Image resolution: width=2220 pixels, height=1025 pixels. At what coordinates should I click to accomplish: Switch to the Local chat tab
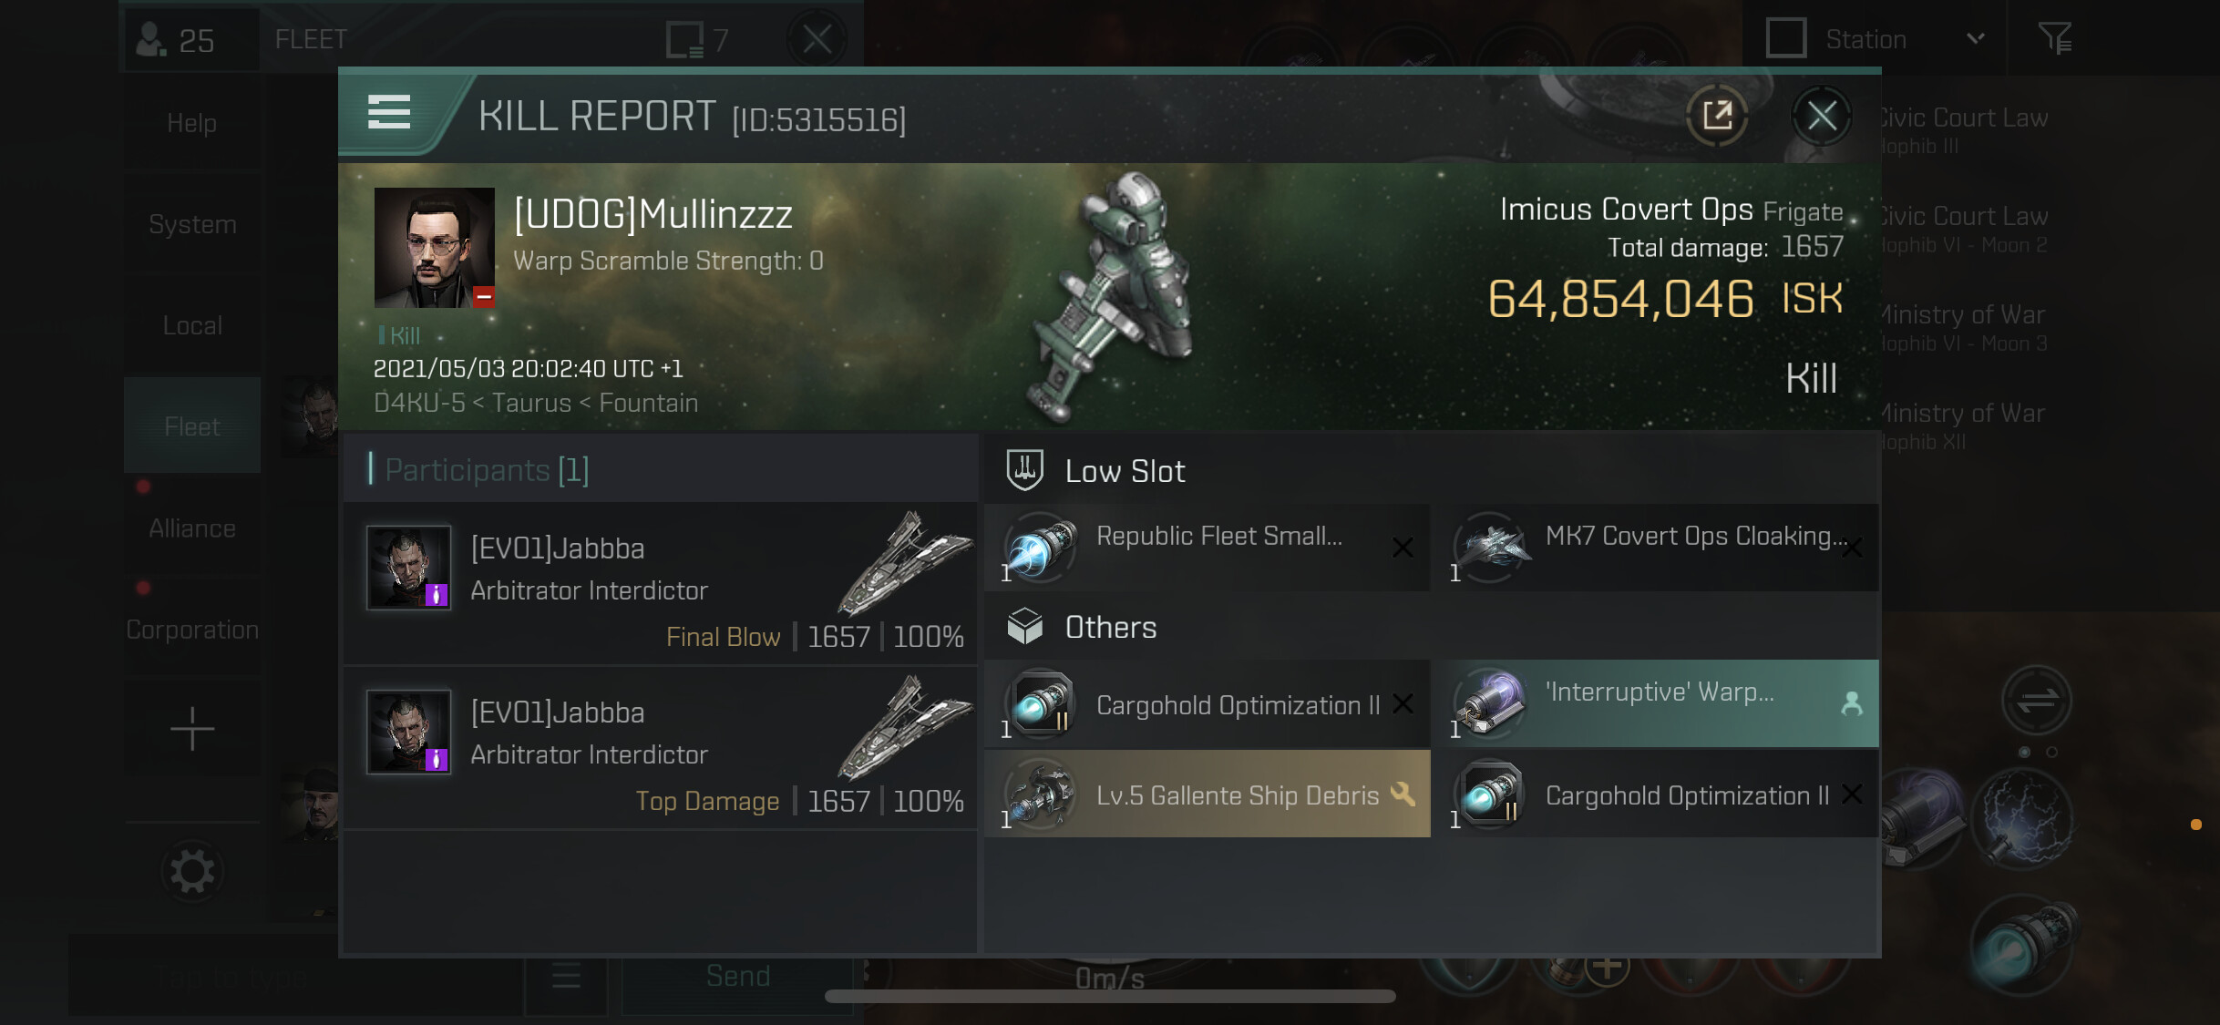(x=192, y=325)
